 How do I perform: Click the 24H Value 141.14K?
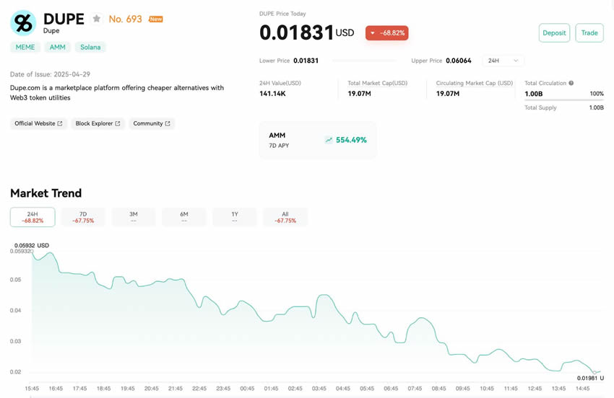(x=272, y=94)
